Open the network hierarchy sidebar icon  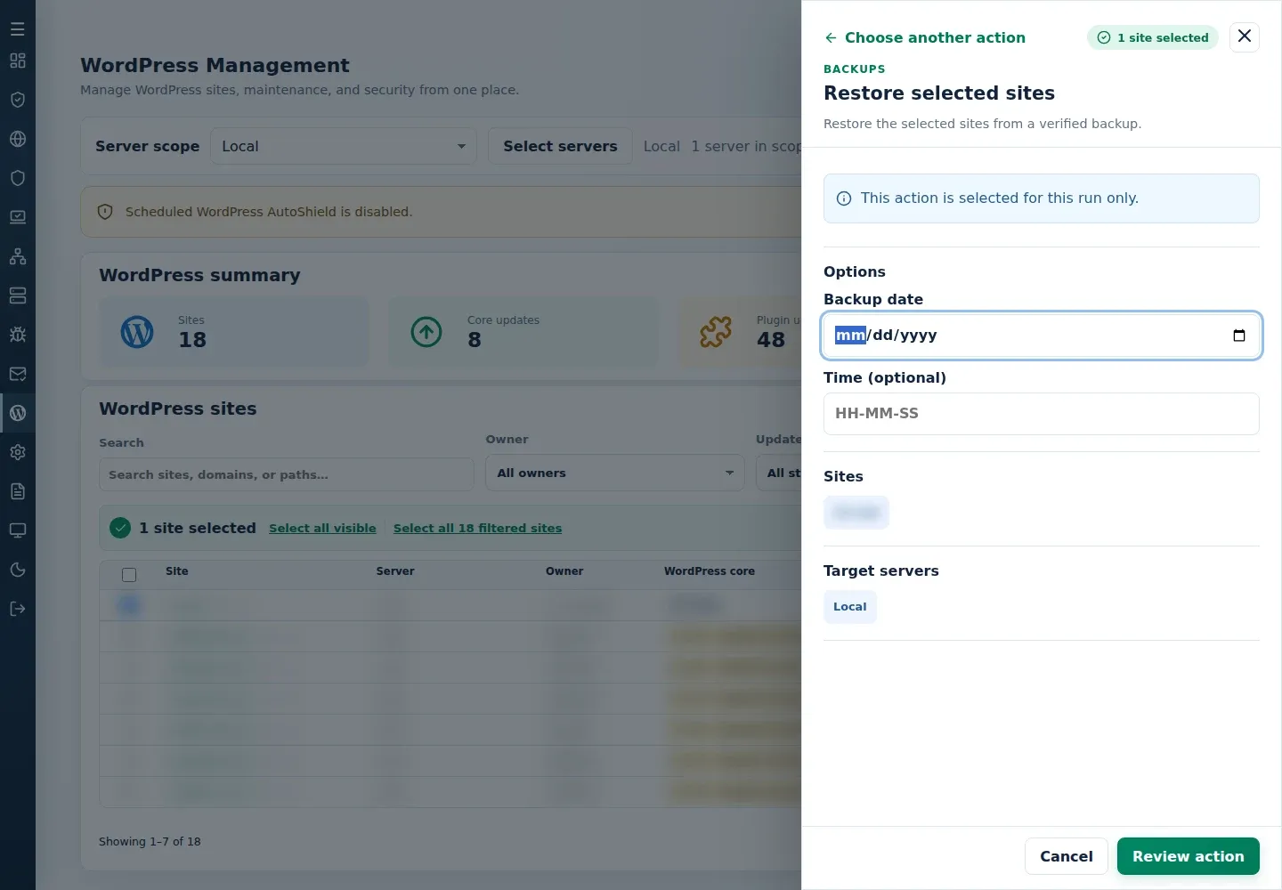pos(18,256)
